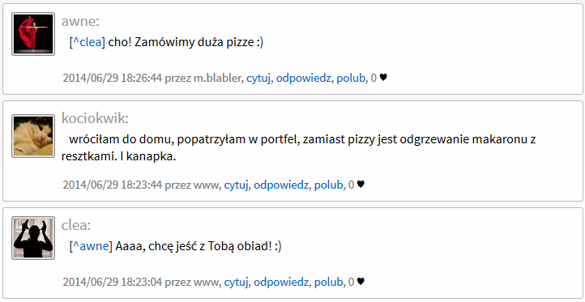Image resolution: width=585 pixels, height=302 pixels.
Task: Click odpowiedz under kociokwik's post
Action: [x=281, y=185]
